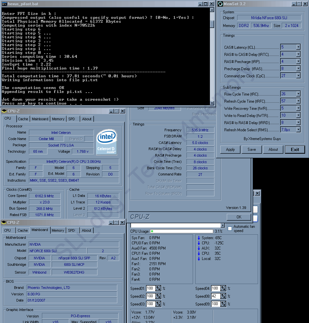The height and width of the screenshot is (323, 309).
Task: Click the Speed08 value field showing 42
Action: [x=216, y=296]
